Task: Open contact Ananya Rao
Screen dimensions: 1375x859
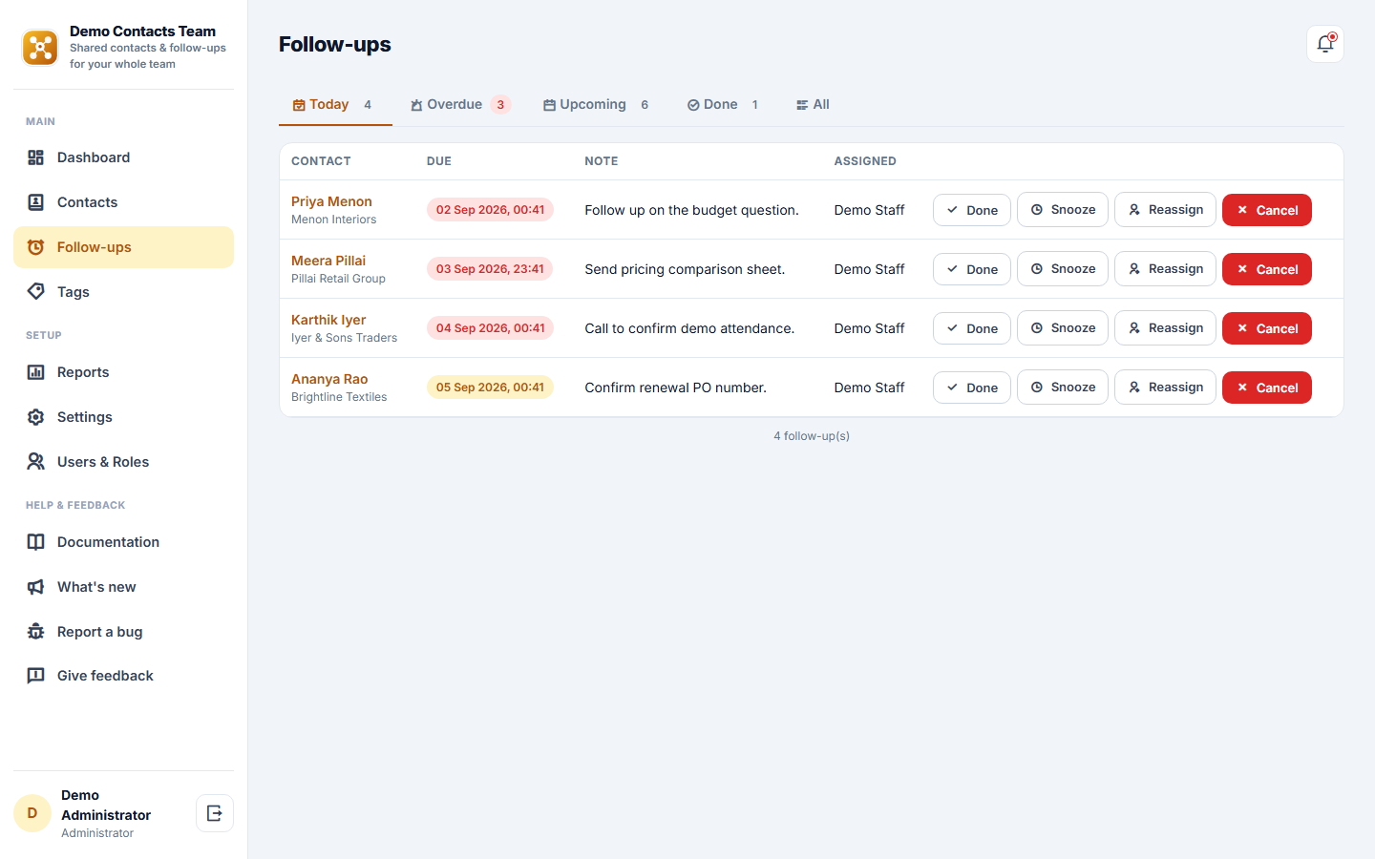Action: click(x=329, y=379)
